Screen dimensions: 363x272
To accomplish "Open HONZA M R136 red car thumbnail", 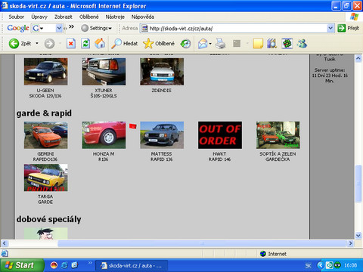I will (104, 135).
